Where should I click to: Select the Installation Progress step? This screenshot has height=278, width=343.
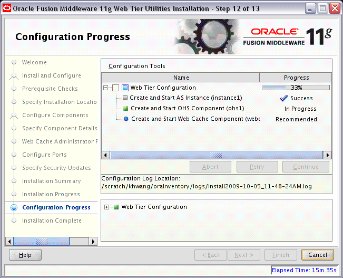click(51, 194)
